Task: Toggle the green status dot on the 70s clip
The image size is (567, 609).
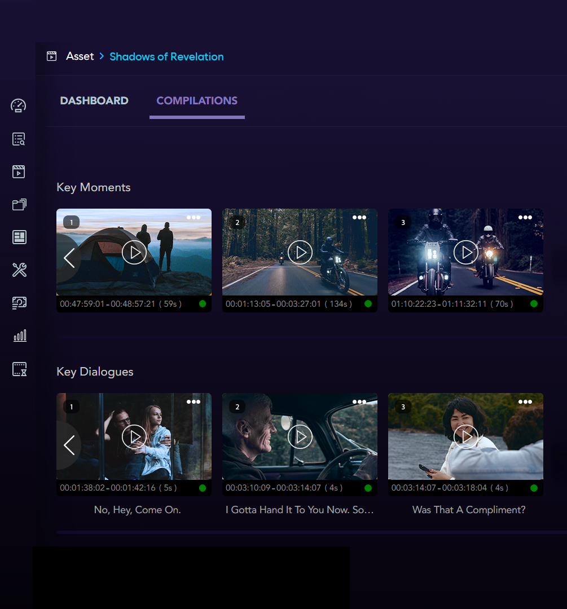Action: [x=534, y=304]
